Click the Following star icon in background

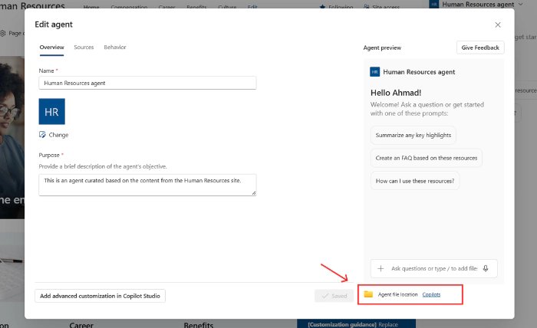tap(322, 7)
